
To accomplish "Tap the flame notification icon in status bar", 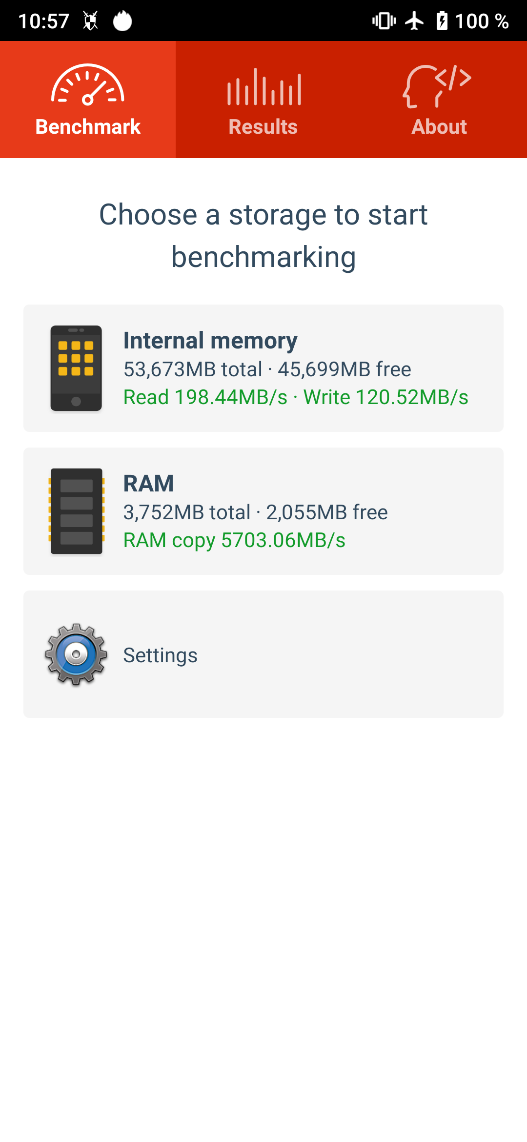I will 122,21.
